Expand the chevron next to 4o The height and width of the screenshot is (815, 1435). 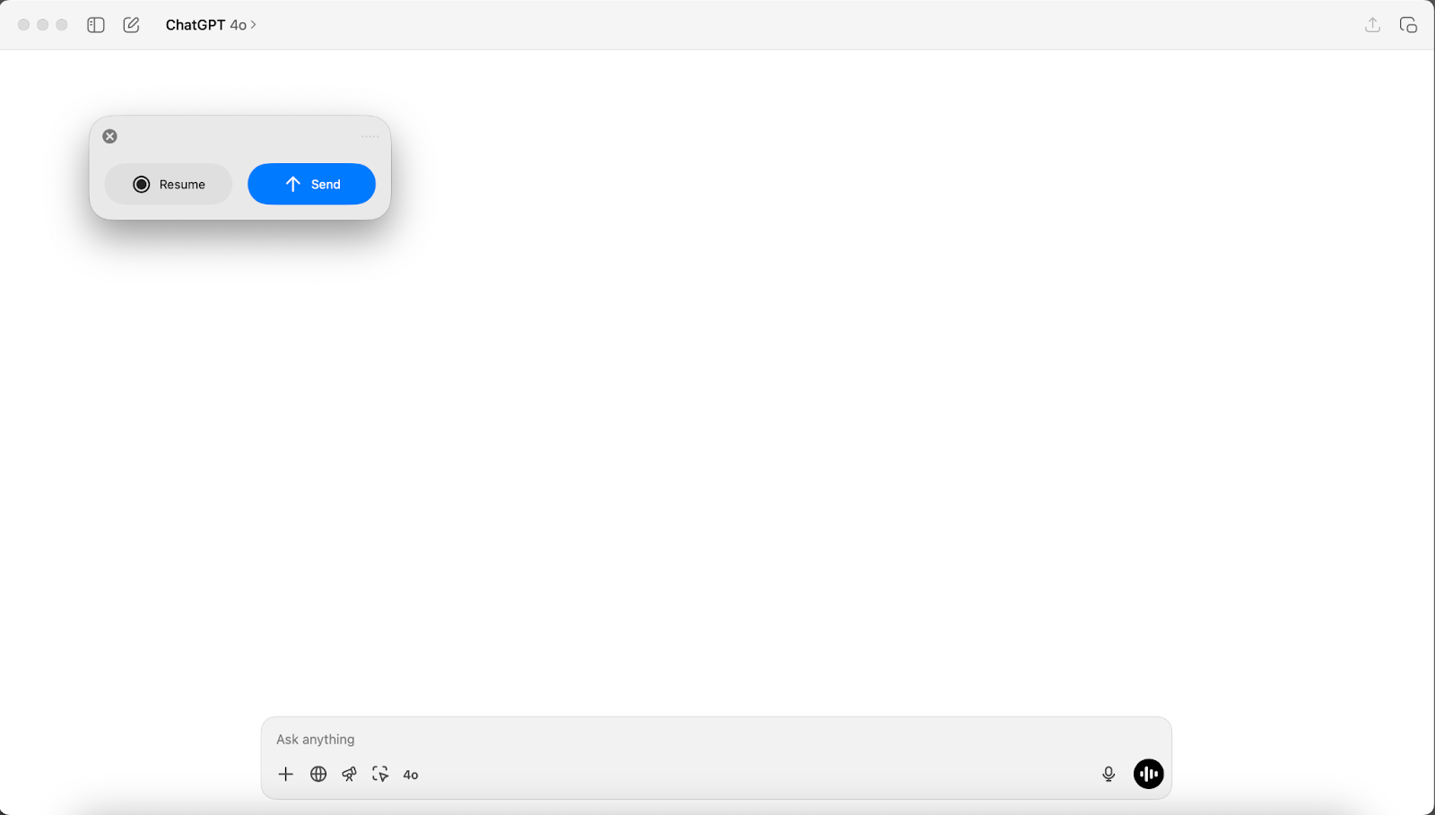(251, 25)
